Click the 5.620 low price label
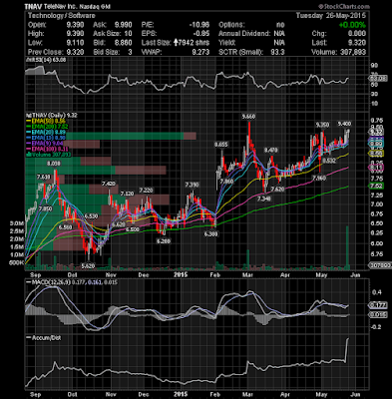The width and height of the screenshot is (392, 399). click(x=88, y=266)
